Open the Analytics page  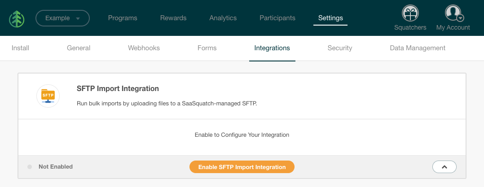pos(223,18)
